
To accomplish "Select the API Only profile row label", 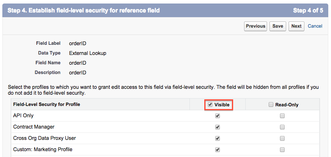I will pyautogui.click(x=23, y=116).
